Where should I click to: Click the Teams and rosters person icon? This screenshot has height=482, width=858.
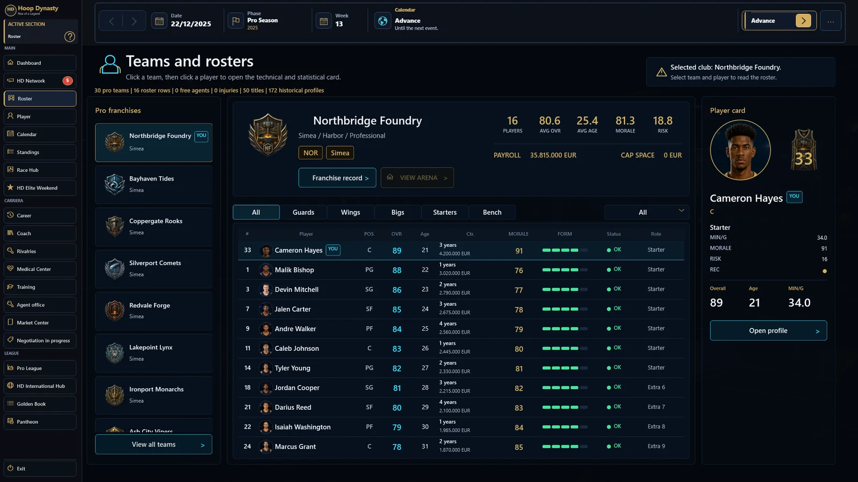110,64
